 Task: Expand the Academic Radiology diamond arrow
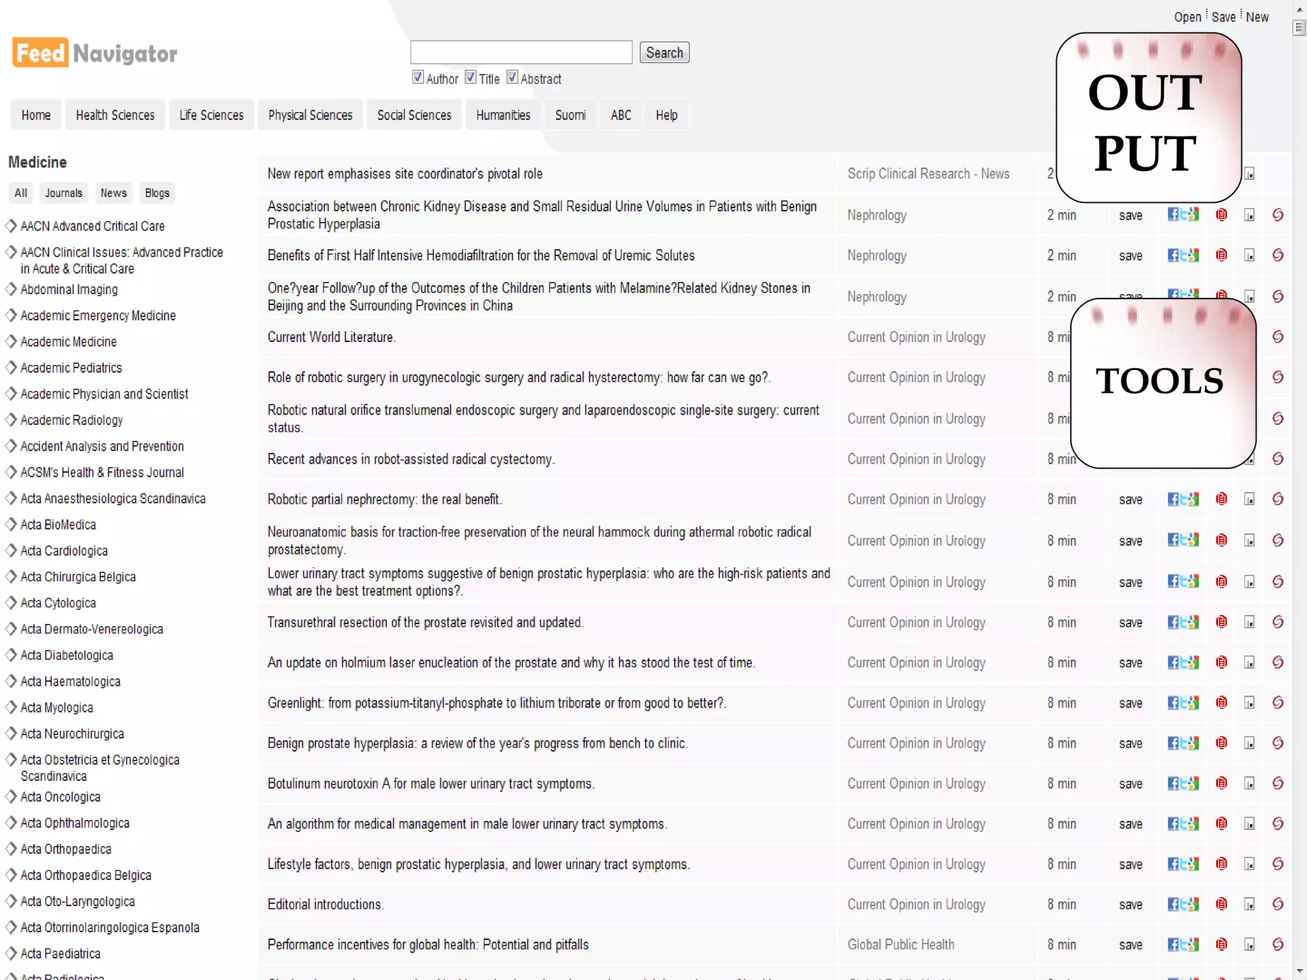pyautogui.click(x=11, y=420)
